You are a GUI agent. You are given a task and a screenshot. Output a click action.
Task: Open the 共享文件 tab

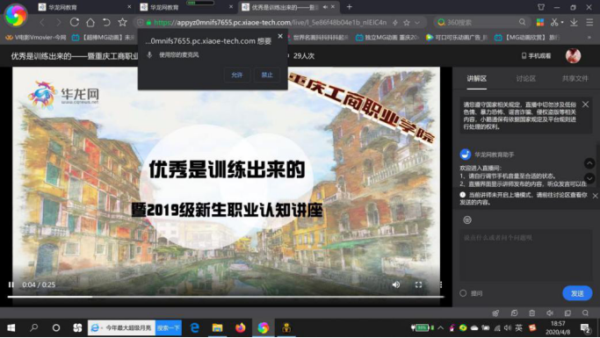[x=575, y=79]
